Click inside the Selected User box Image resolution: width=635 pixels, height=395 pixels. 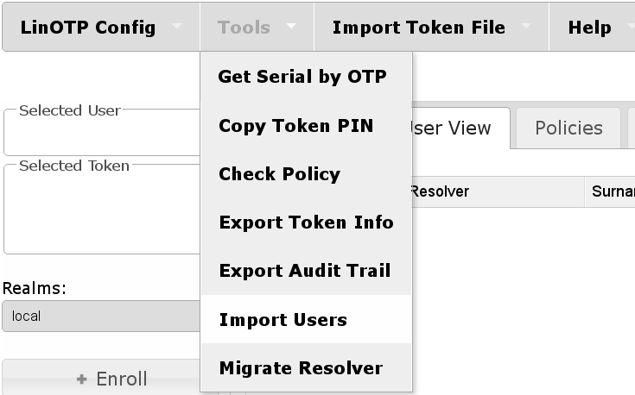(101, 135)
